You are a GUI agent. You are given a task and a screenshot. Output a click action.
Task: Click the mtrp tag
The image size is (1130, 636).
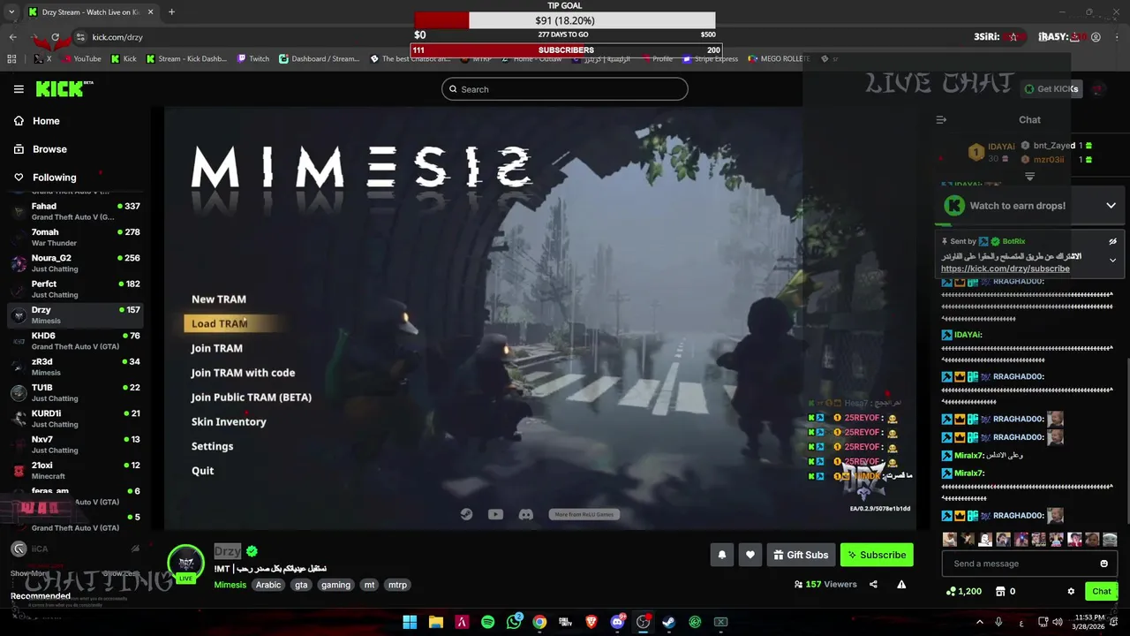click(398, 585)
